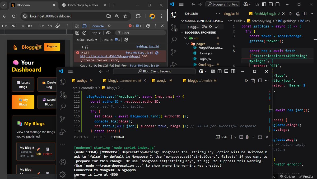Screen dimensions: 317x179
Task: Bookmark this page with the star icon
Action: [x=125, y=16]
